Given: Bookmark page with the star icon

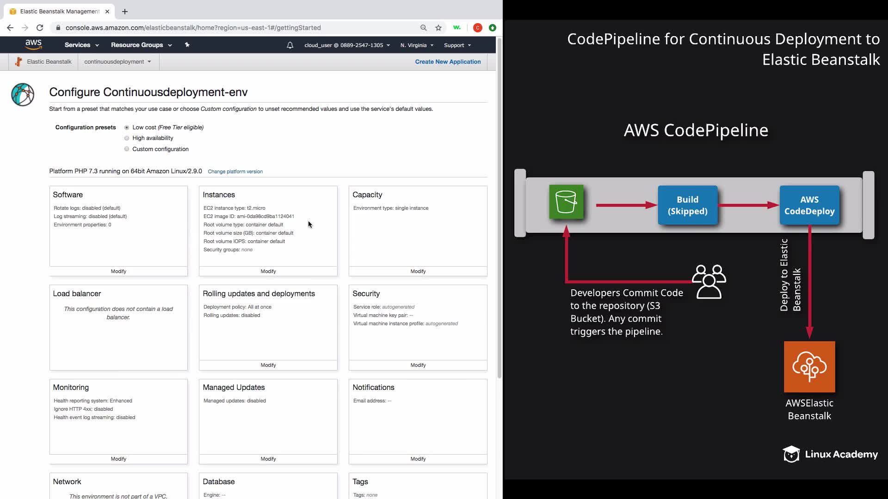Looking at the screenshot, I should (438, 28).
